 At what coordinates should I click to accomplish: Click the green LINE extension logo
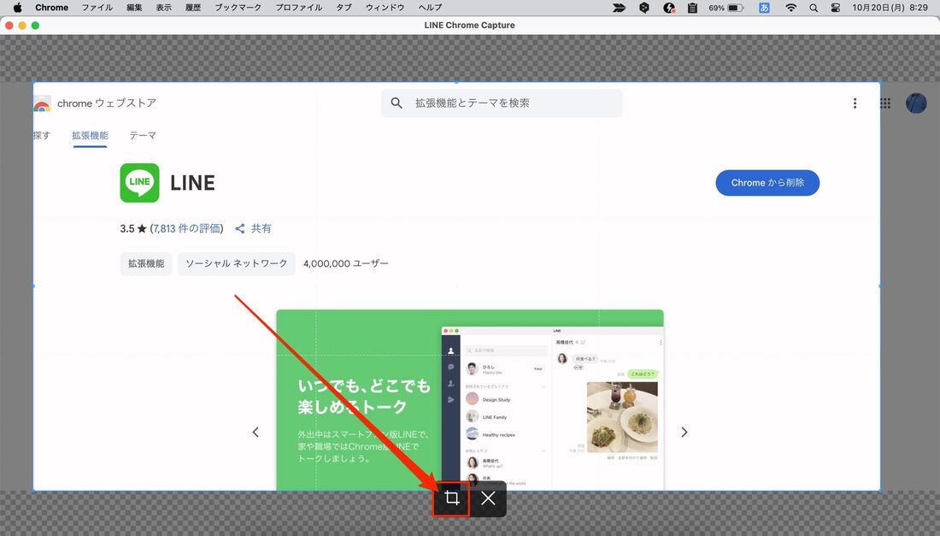tap(139, 182)
